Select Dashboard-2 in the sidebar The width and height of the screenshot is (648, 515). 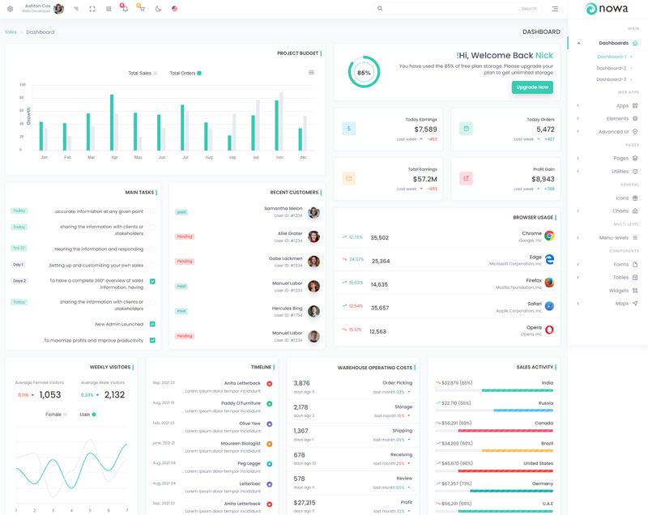(612, 68)
